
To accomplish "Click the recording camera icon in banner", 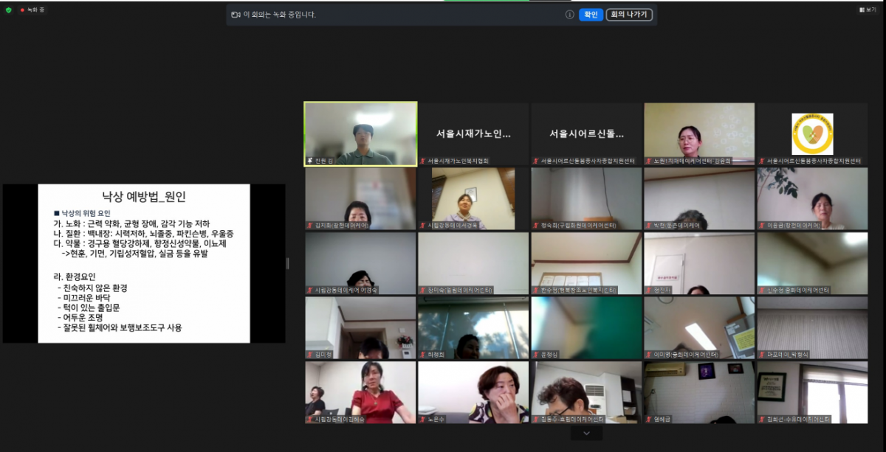I will pyautogui.click(x=236, y=14).
